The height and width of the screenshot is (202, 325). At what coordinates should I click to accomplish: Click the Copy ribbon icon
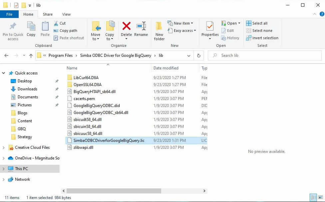pyautogui.click(x=31, y=26)
